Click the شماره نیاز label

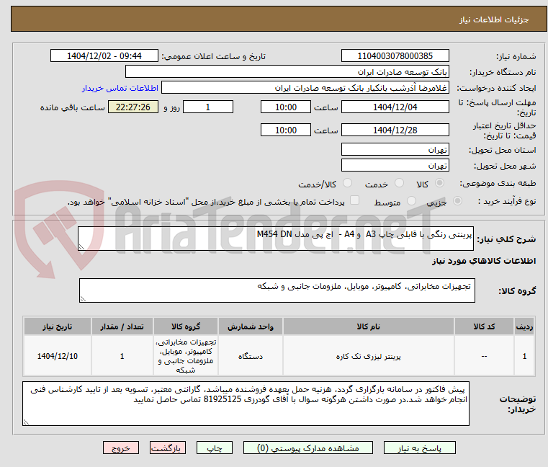(516, 56)
